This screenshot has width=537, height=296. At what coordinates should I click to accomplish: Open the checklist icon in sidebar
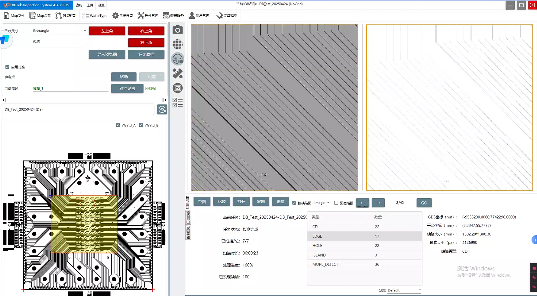177,103
